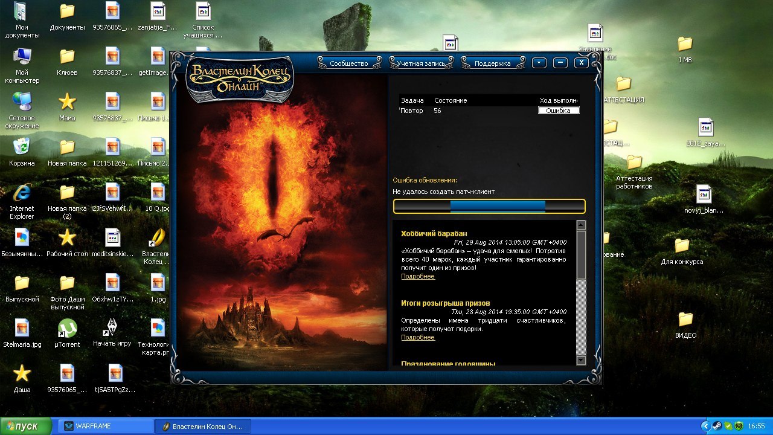Open Подробнее link under Итоги розыгрыша призов
Image resolution: width=773 pixels, height=435 pixels.
click(418, 337)
